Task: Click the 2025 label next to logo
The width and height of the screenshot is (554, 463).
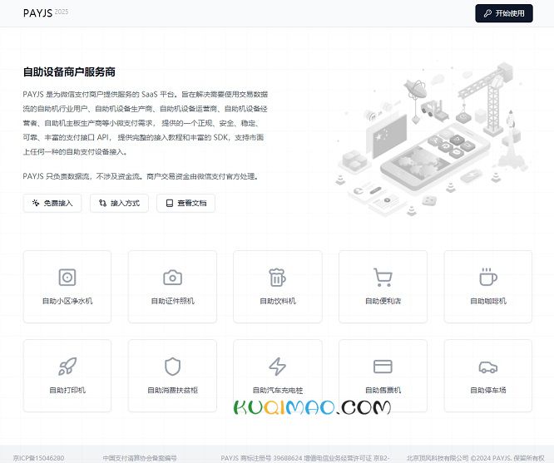Action: [x=62, y=12]
